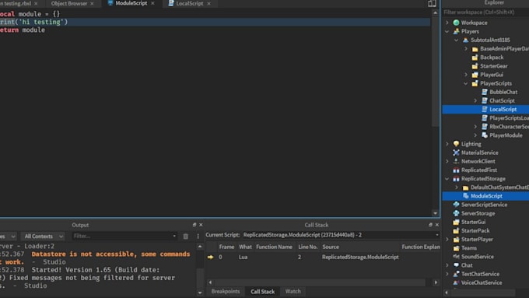The height and width of the screenshot is (298, 529).
Task: Click the Players service icon
Action: point(456,31)
